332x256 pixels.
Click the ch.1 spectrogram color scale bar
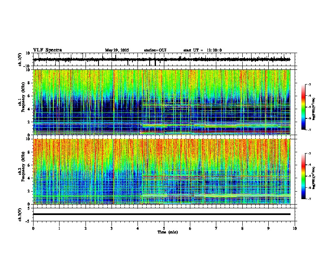point(303,107)
